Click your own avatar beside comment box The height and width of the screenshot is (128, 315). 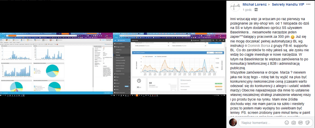(x=233, y=123)
